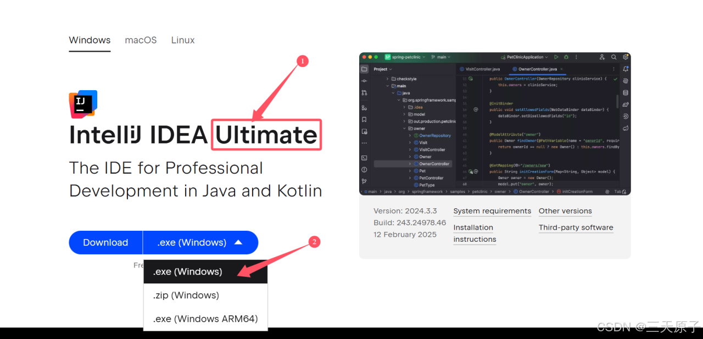Open the Project view dropdown in preview
703x339 pixels.
pyautogui.click(x=383, y=69)
